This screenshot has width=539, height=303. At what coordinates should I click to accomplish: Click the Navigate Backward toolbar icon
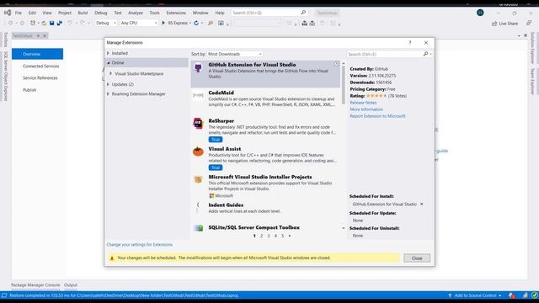(10, 23)
